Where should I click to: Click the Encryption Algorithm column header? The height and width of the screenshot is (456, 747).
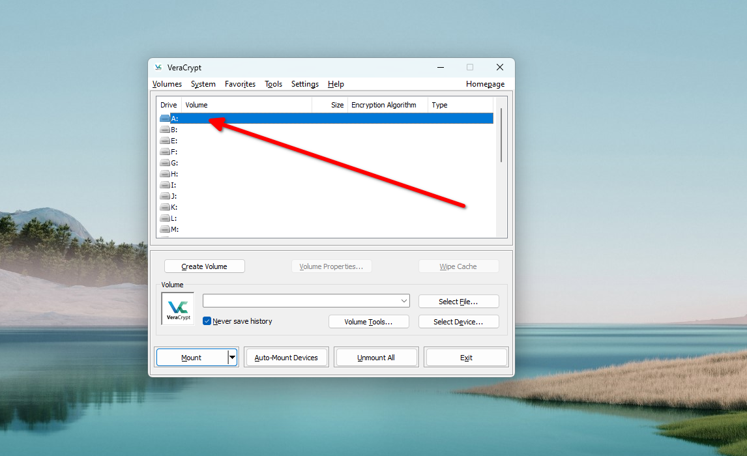pos(387,105)
